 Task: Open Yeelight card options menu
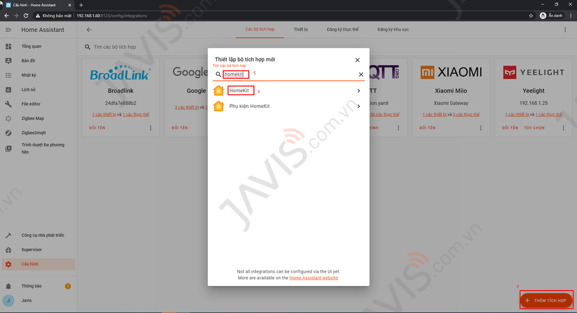[563, 127]
